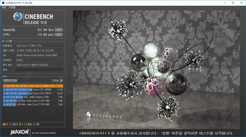The image size is (246, 137).
Task: Run the OpenGL test with 실행 button
Action: click(x=59, y=30)
